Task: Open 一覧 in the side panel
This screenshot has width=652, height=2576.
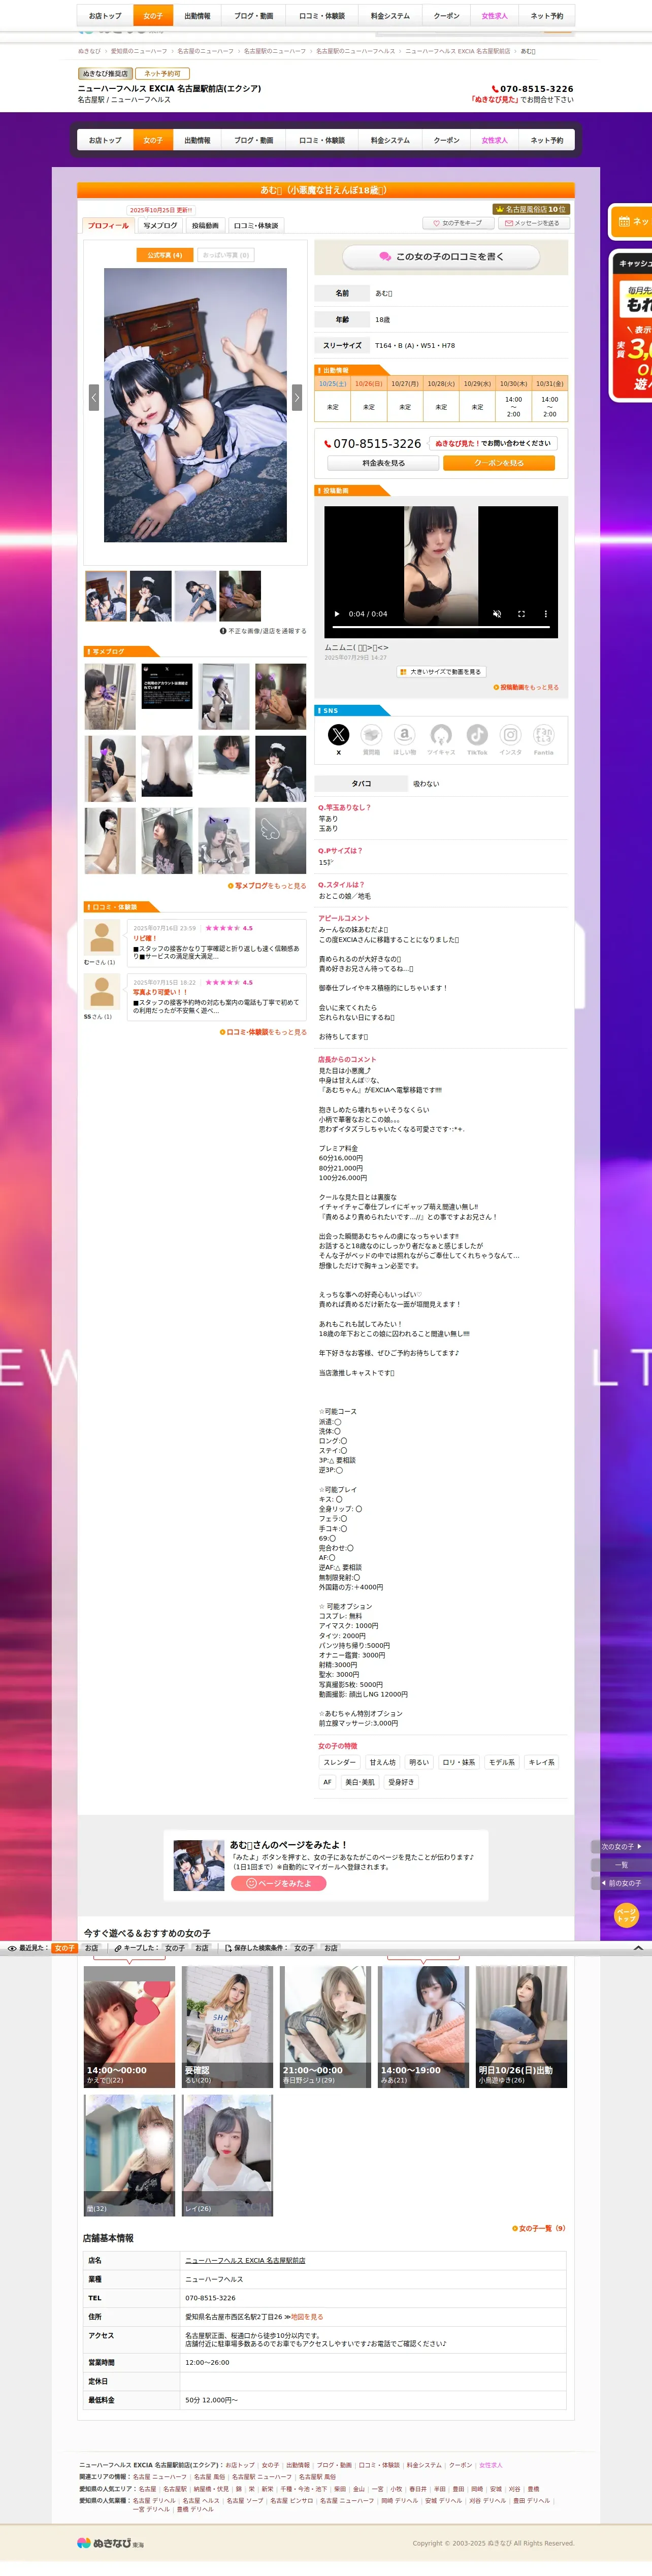Action: click(x=621, y=1865)
